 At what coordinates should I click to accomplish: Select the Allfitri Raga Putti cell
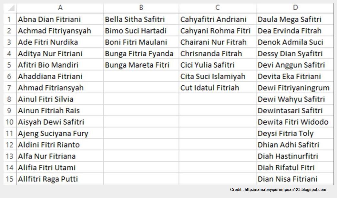point(60,179)
